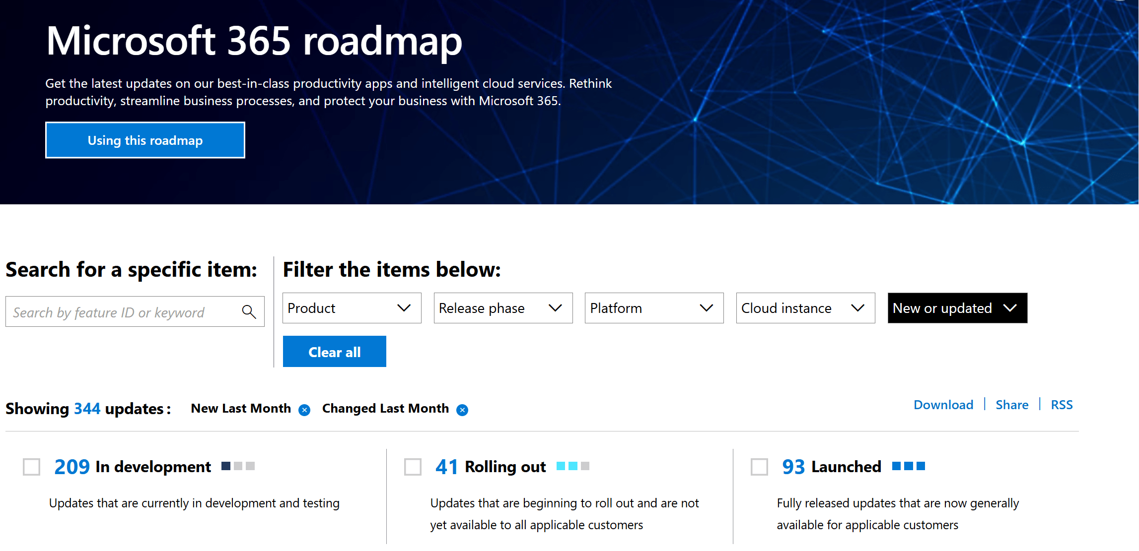The image size is (1139, 551).
Task: Open the New or updated dropdown
Action: click(957, 308)
